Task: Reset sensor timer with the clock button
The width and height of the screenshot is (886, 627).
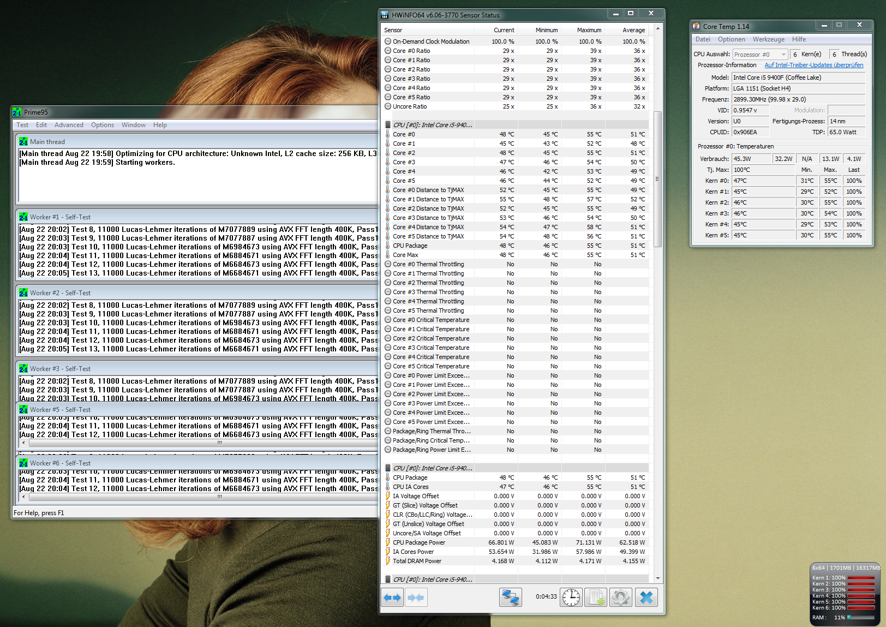Action: click(x=571, y=598)
